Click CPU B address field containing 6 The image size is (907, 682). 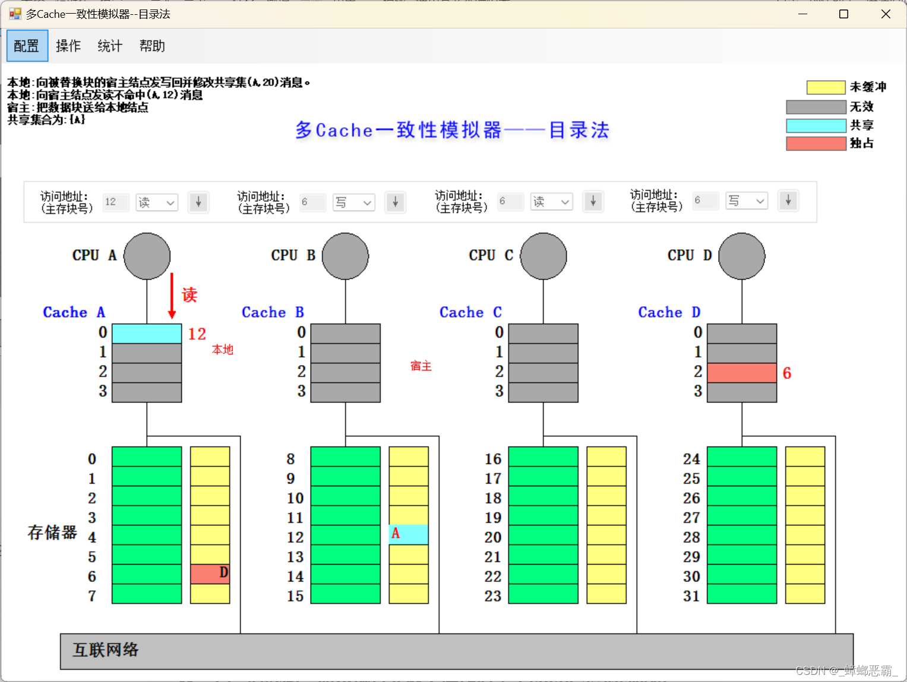pyautogui.click(x=313, y=202)
